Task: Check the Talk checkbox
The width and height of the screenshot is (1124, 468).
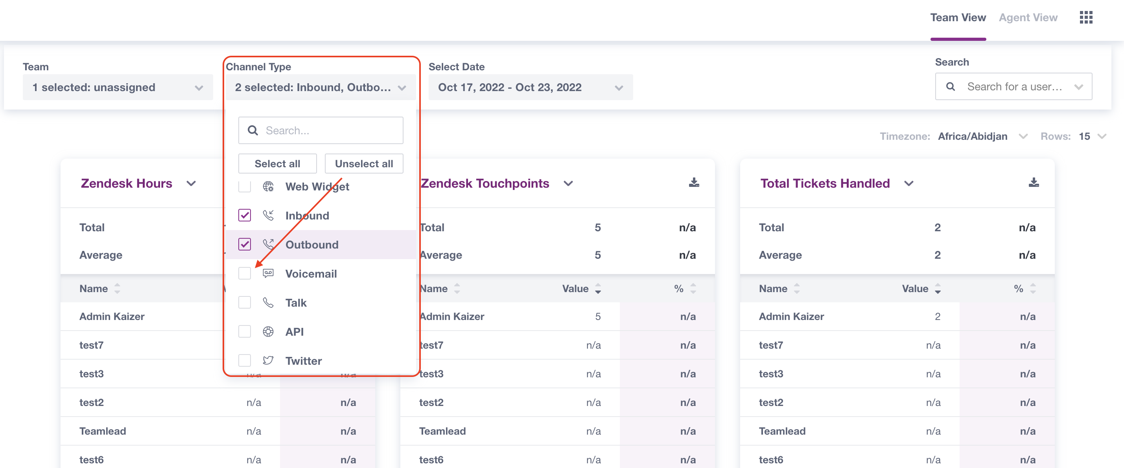Action: tap(244, 302)
